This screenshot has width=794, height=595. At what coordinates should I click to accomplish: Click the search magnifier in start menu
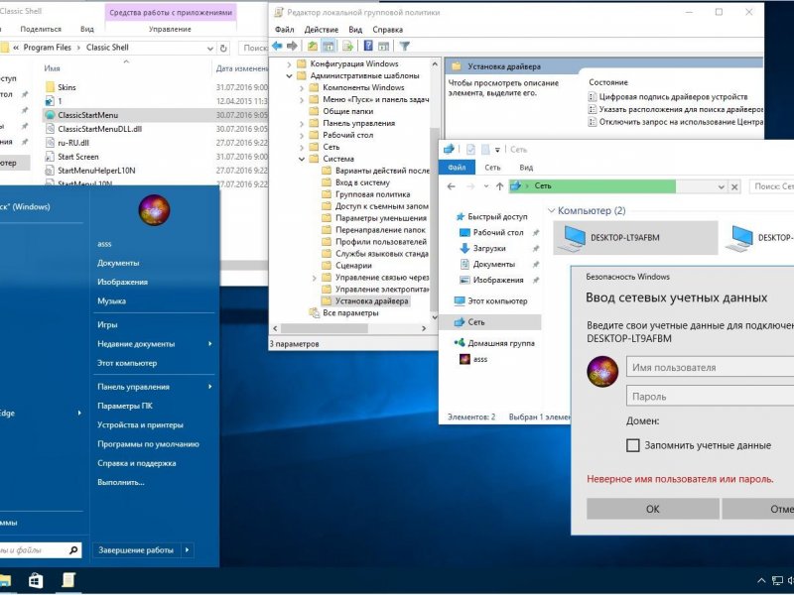click(73, 550)
